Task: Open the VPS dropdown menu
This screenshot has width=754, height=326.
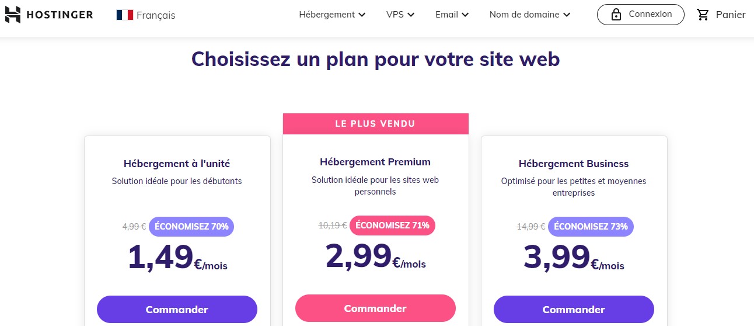Action: point(400,15)
